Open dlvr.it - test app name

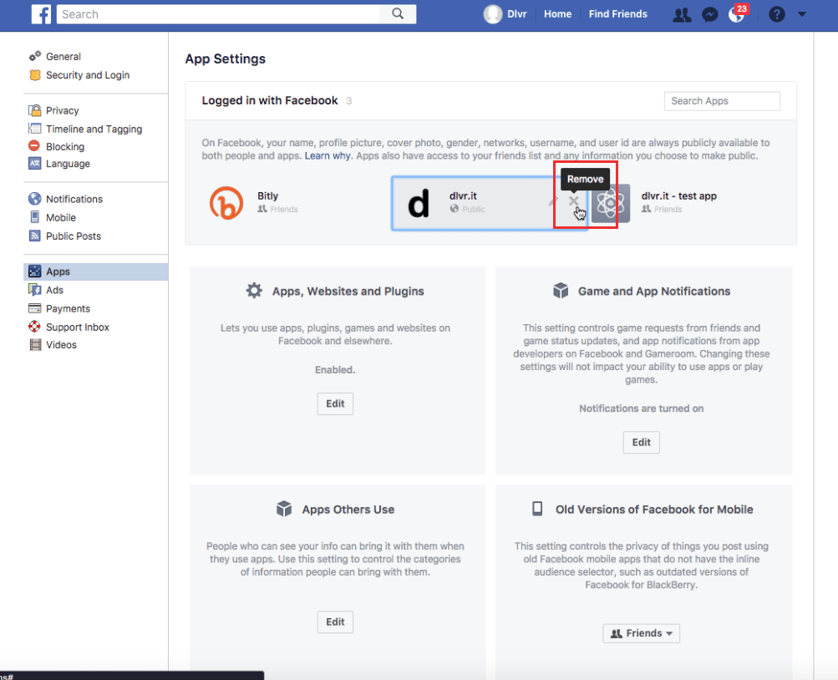[678, 196]
